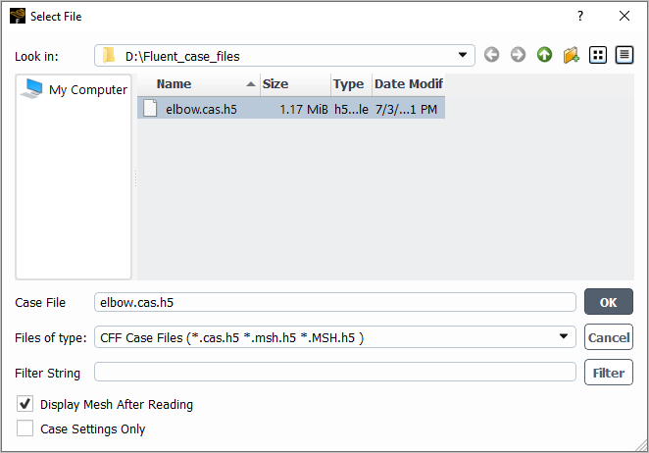
Task: Click the dialog resize grip corner
Action: [641, 446]
